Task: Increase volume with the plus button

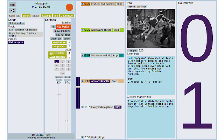Action: pos(61,80)
